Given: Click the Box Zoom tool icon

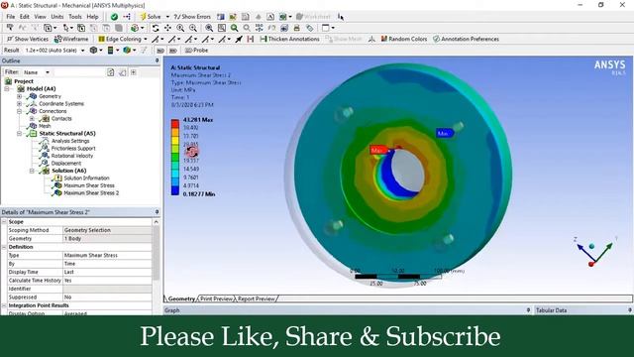Looking at the screenshot, I should [x=193, y=28].
